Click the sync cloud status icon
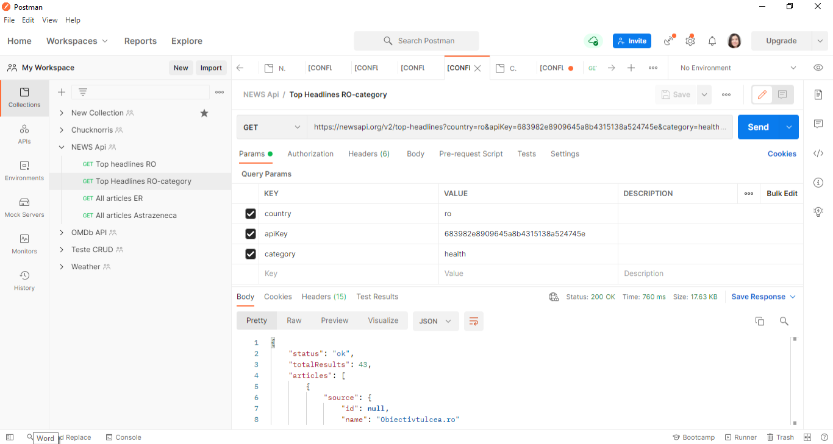 (x=593, y=41)
